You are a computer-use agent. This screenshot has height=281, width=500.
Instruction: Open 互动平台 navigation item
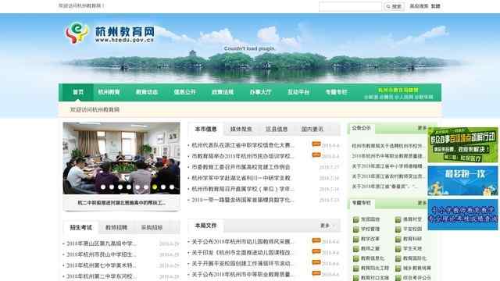pos(298,92)
